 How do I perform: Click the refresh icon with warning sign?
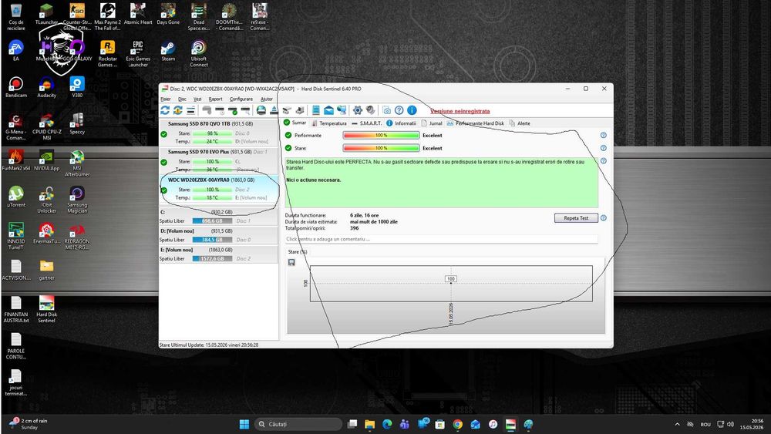pyautogui.click(x=177, y=110)
